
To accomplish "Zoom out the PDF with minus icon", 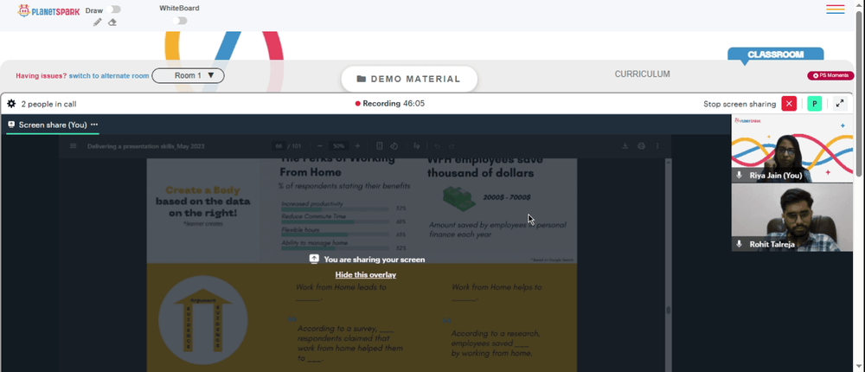I will click(320, 145).
